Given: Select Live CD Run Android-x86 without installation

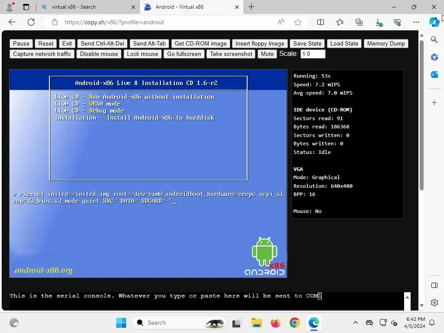Looking at the screenshot, I should [134, 97].
